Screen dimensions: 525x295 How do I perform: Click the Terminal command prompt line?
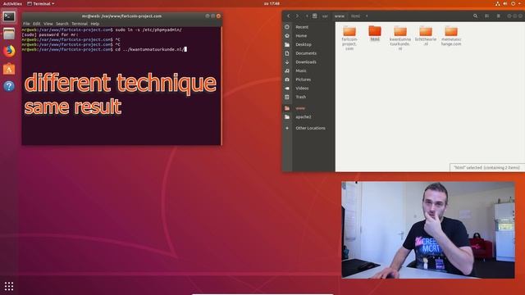click(x=104, y=49)
